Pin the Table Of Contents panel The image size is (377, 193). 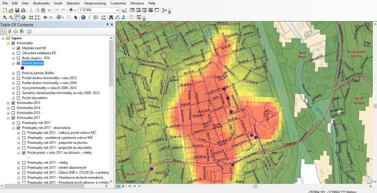pos(108,25)
